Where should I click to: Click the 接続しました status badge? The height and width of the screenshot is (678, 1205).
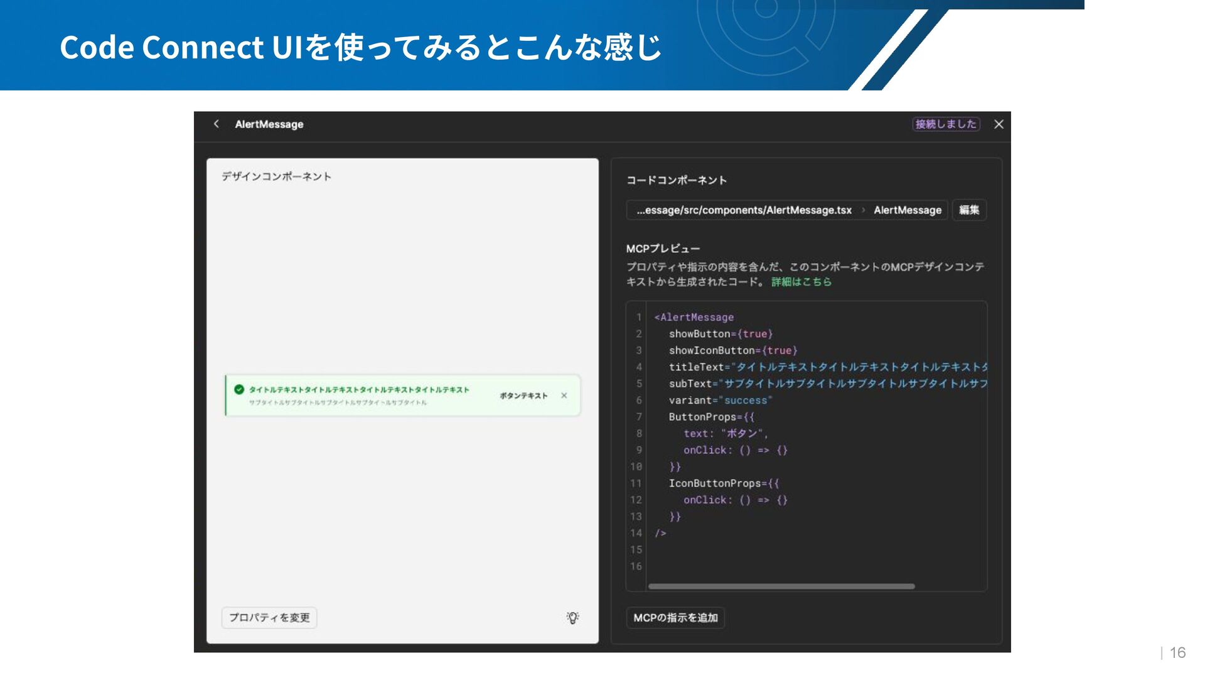click(x=945, y=124)
